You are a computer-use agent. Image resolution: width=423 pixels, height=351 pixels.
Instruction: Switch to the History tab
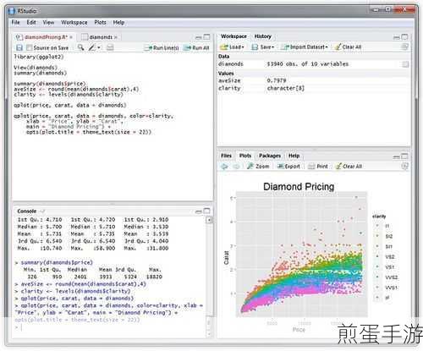[x=262, y=36]
